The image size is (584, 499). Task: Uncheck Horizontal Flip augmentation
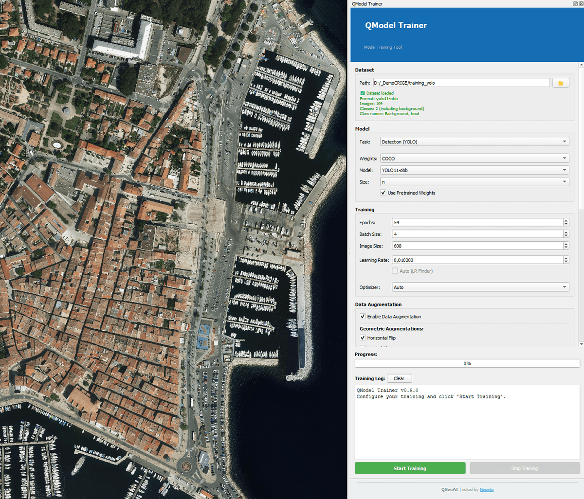pyautogui.click(x=362, y=338)
